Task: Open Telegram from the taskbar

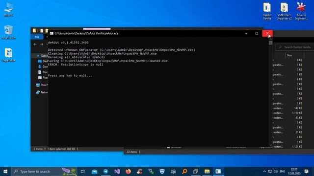Action: click(x=106, y=172)
